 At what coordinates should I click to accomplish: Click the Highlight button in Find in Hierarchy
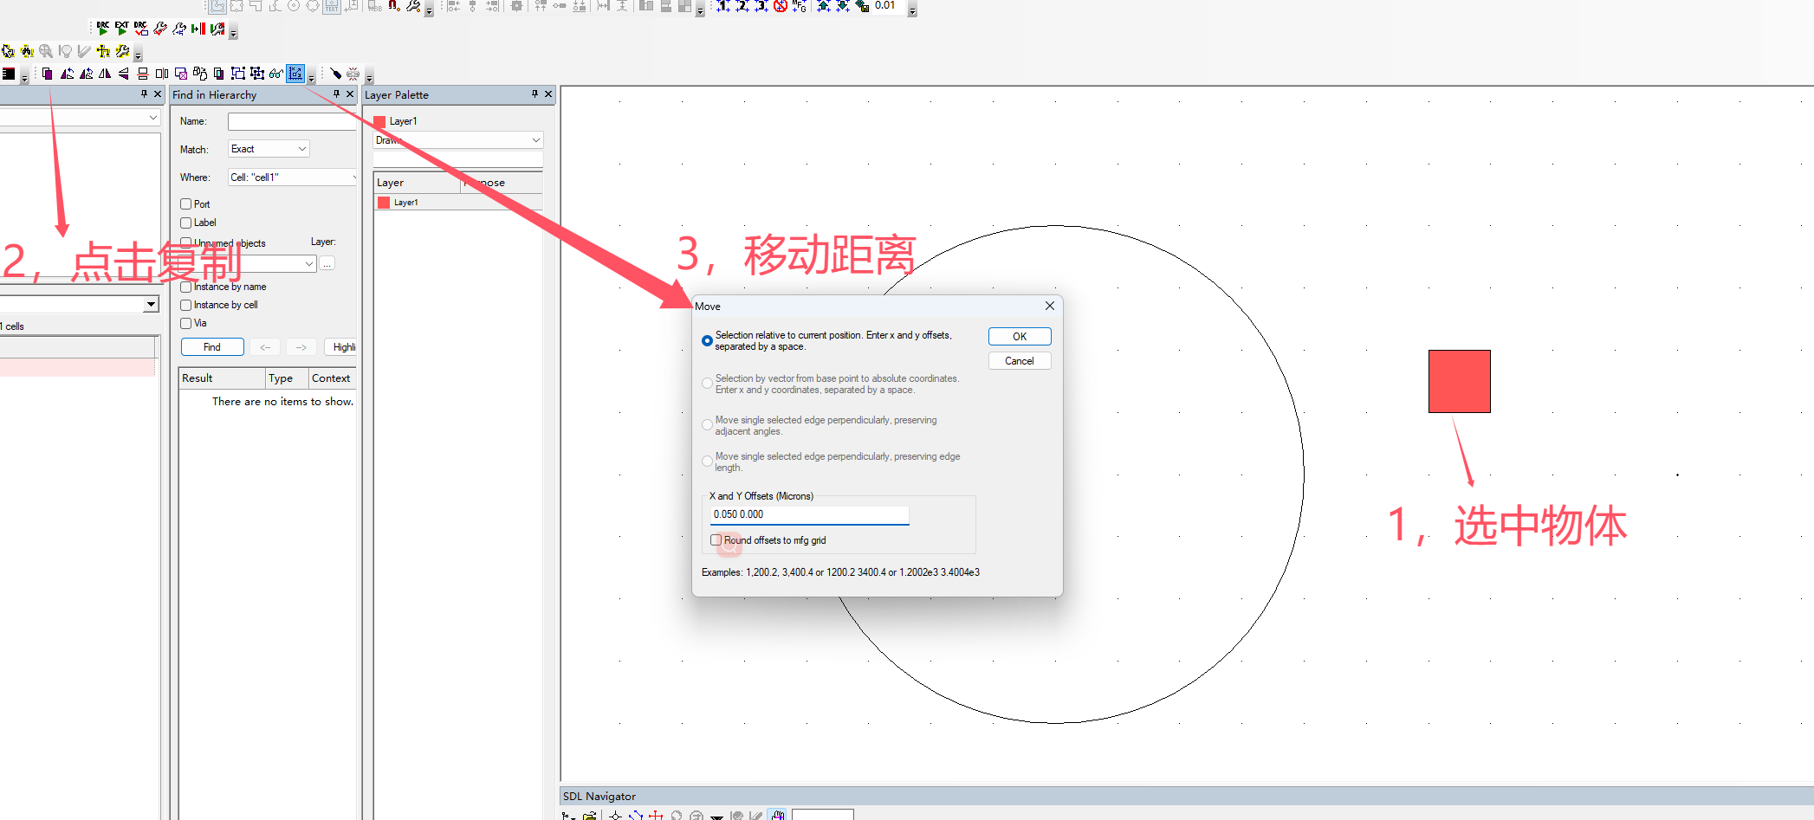(x=341, y=347)
